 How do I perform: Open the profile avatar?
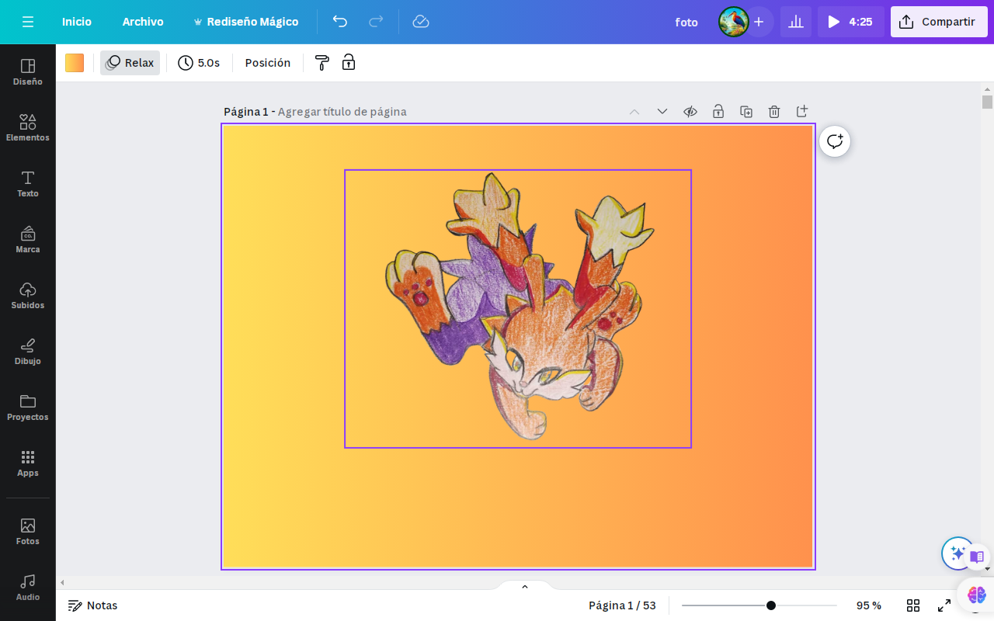pyautogui.click(x=733, y=22)
